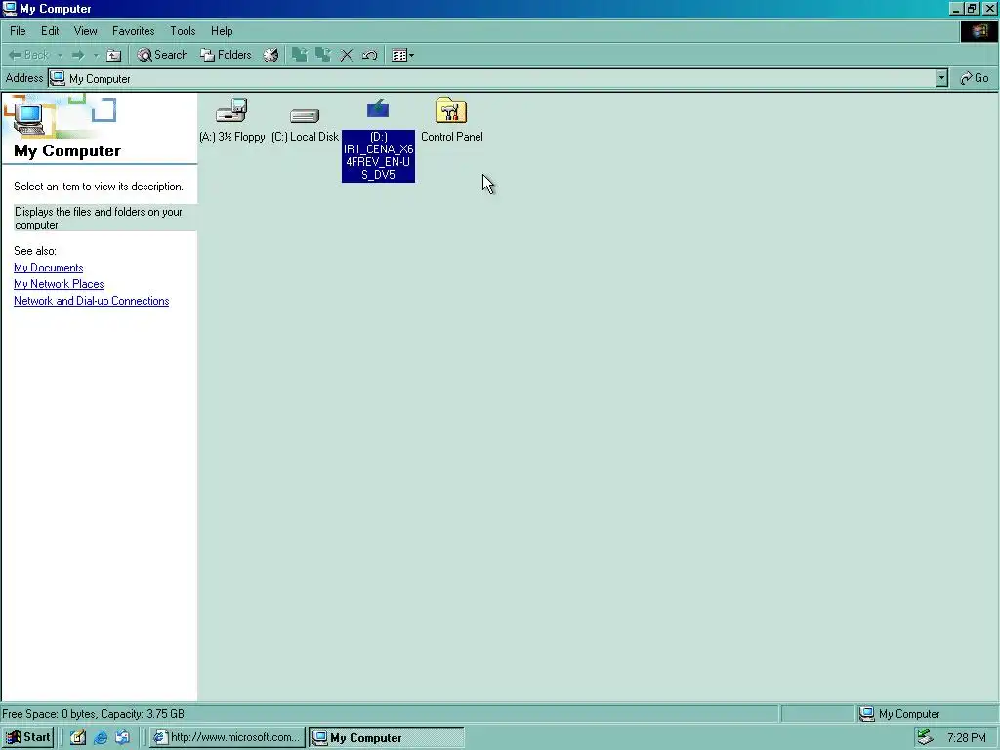Open the Tools menu
The height and width of the screenshot is (750, 1000).
(x=183, y=30)
